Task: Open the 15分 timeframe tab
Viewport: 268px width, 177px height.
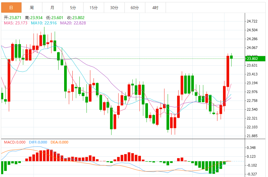Action: (x=94, y=8)
